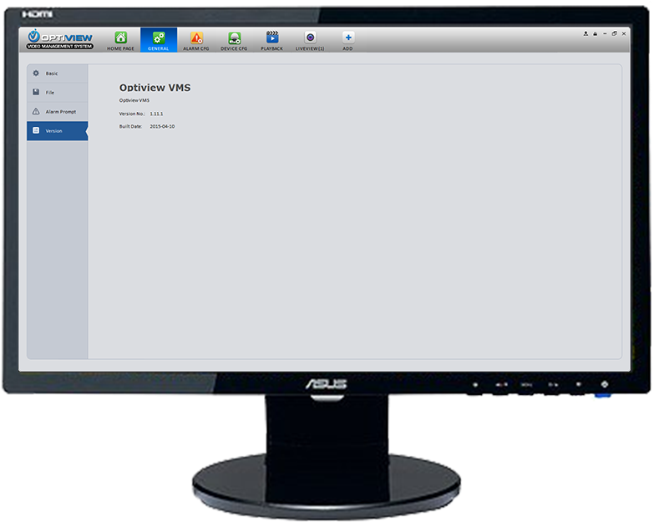This screenshot has width=654, height=522.
Task: Open the Home Page tab
Action: [x=120, y=40]
